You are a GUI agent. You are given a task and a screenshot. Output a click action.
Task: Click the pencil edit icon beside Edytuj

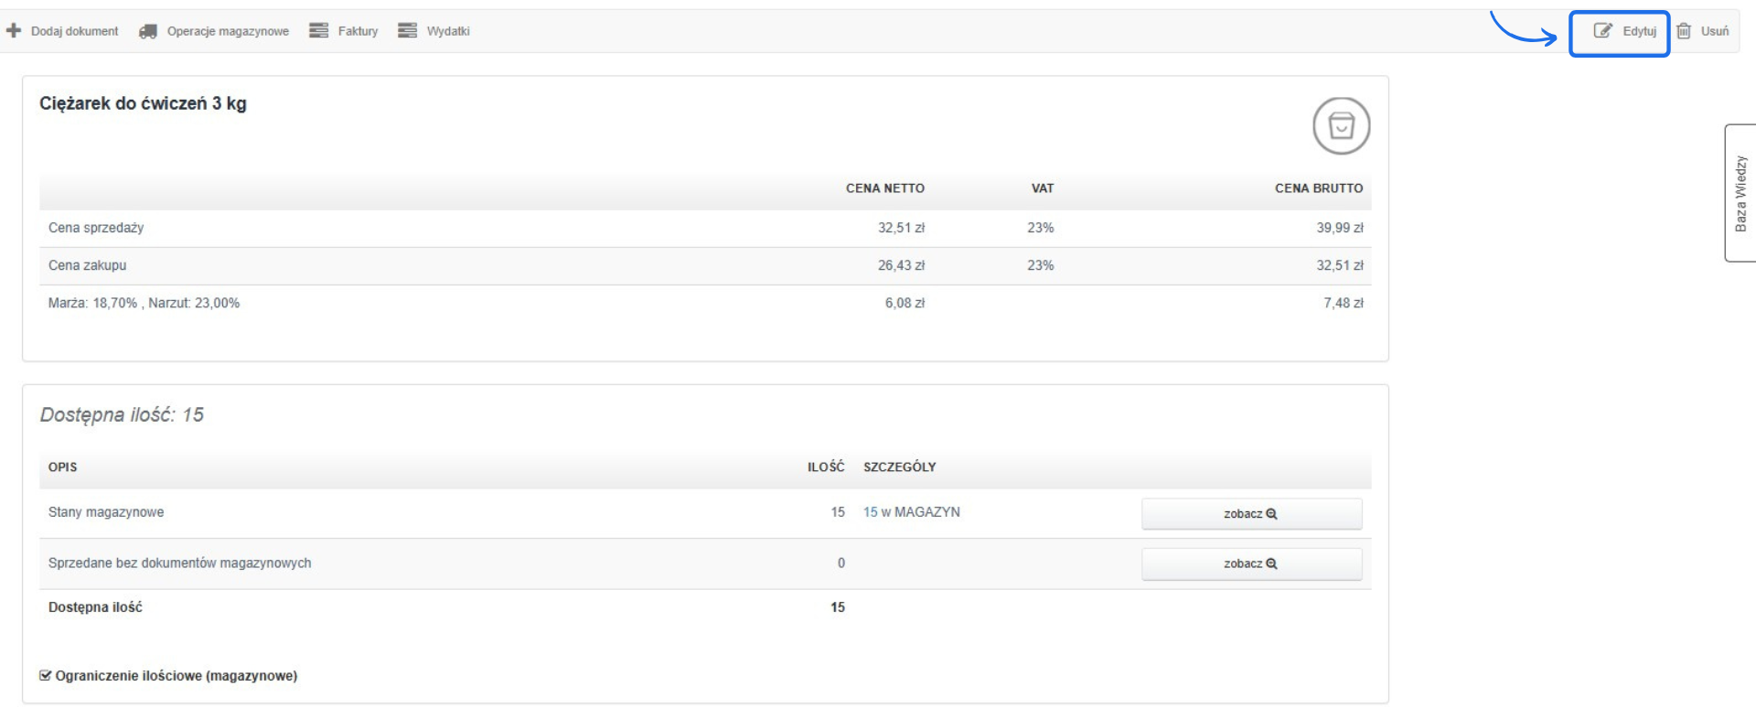[x=1602, y=31]
